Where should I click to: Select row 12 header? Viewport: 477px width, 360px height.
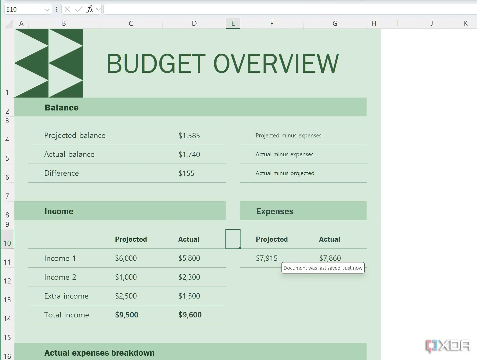(7, 277)
